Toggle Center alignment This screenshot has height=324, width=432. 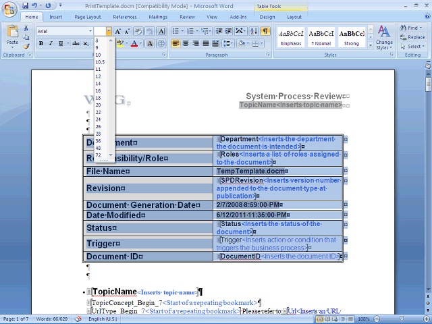[x=186, y=43]
